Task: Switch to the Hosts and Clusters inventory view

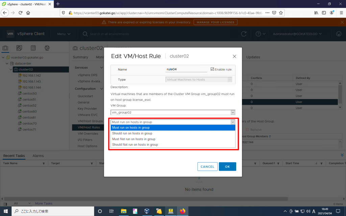Action: pos(5,48)
